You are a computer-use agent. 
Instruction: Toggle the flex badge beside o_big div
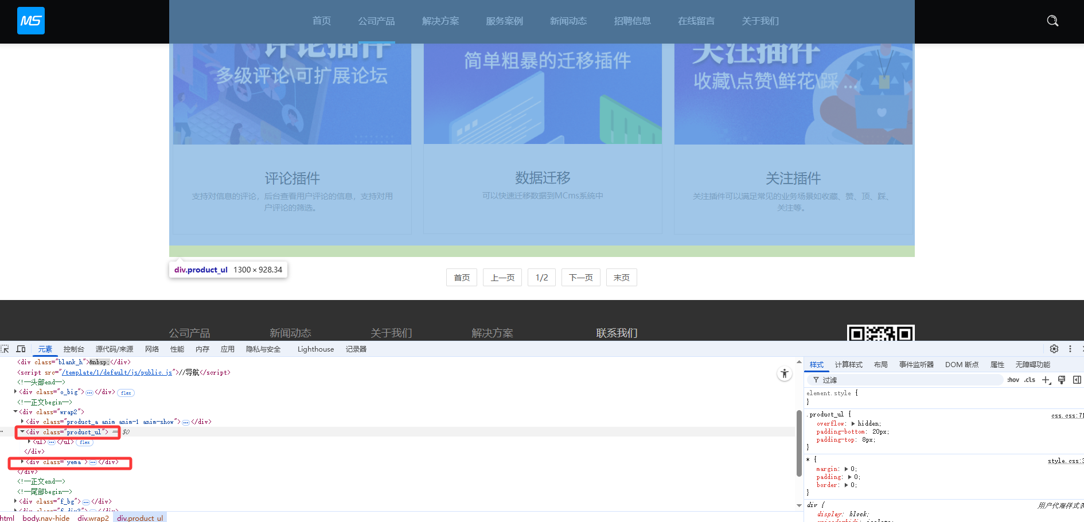(126, 393)
